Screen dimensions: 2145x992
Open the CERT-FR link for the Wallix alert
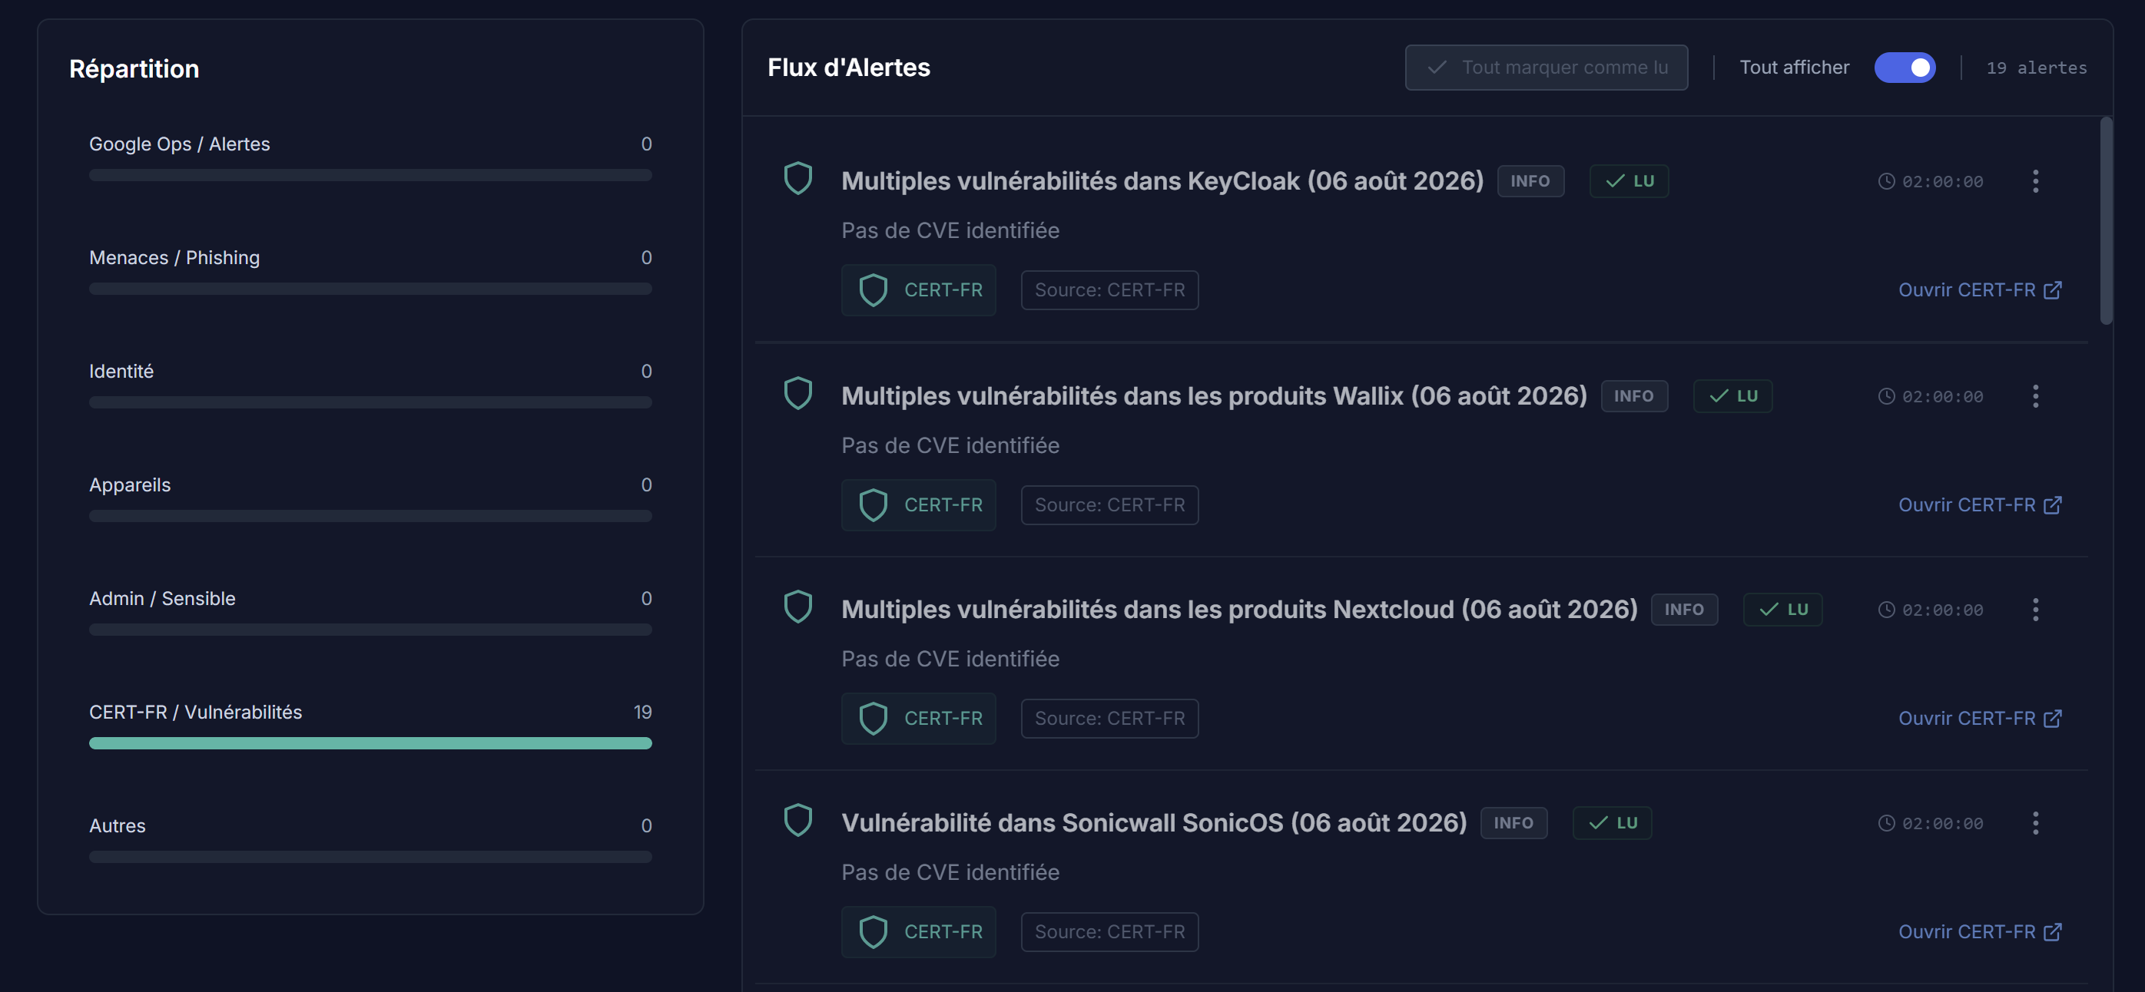pos(1979,505)
